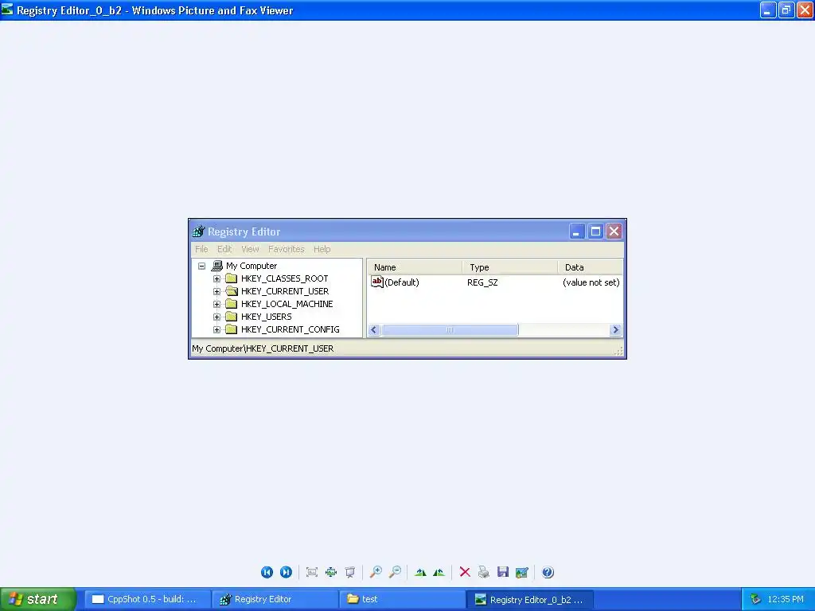Screen dimensions: 815x611
Task: Collapse the My Computer tree node
Action: point(201,266)
